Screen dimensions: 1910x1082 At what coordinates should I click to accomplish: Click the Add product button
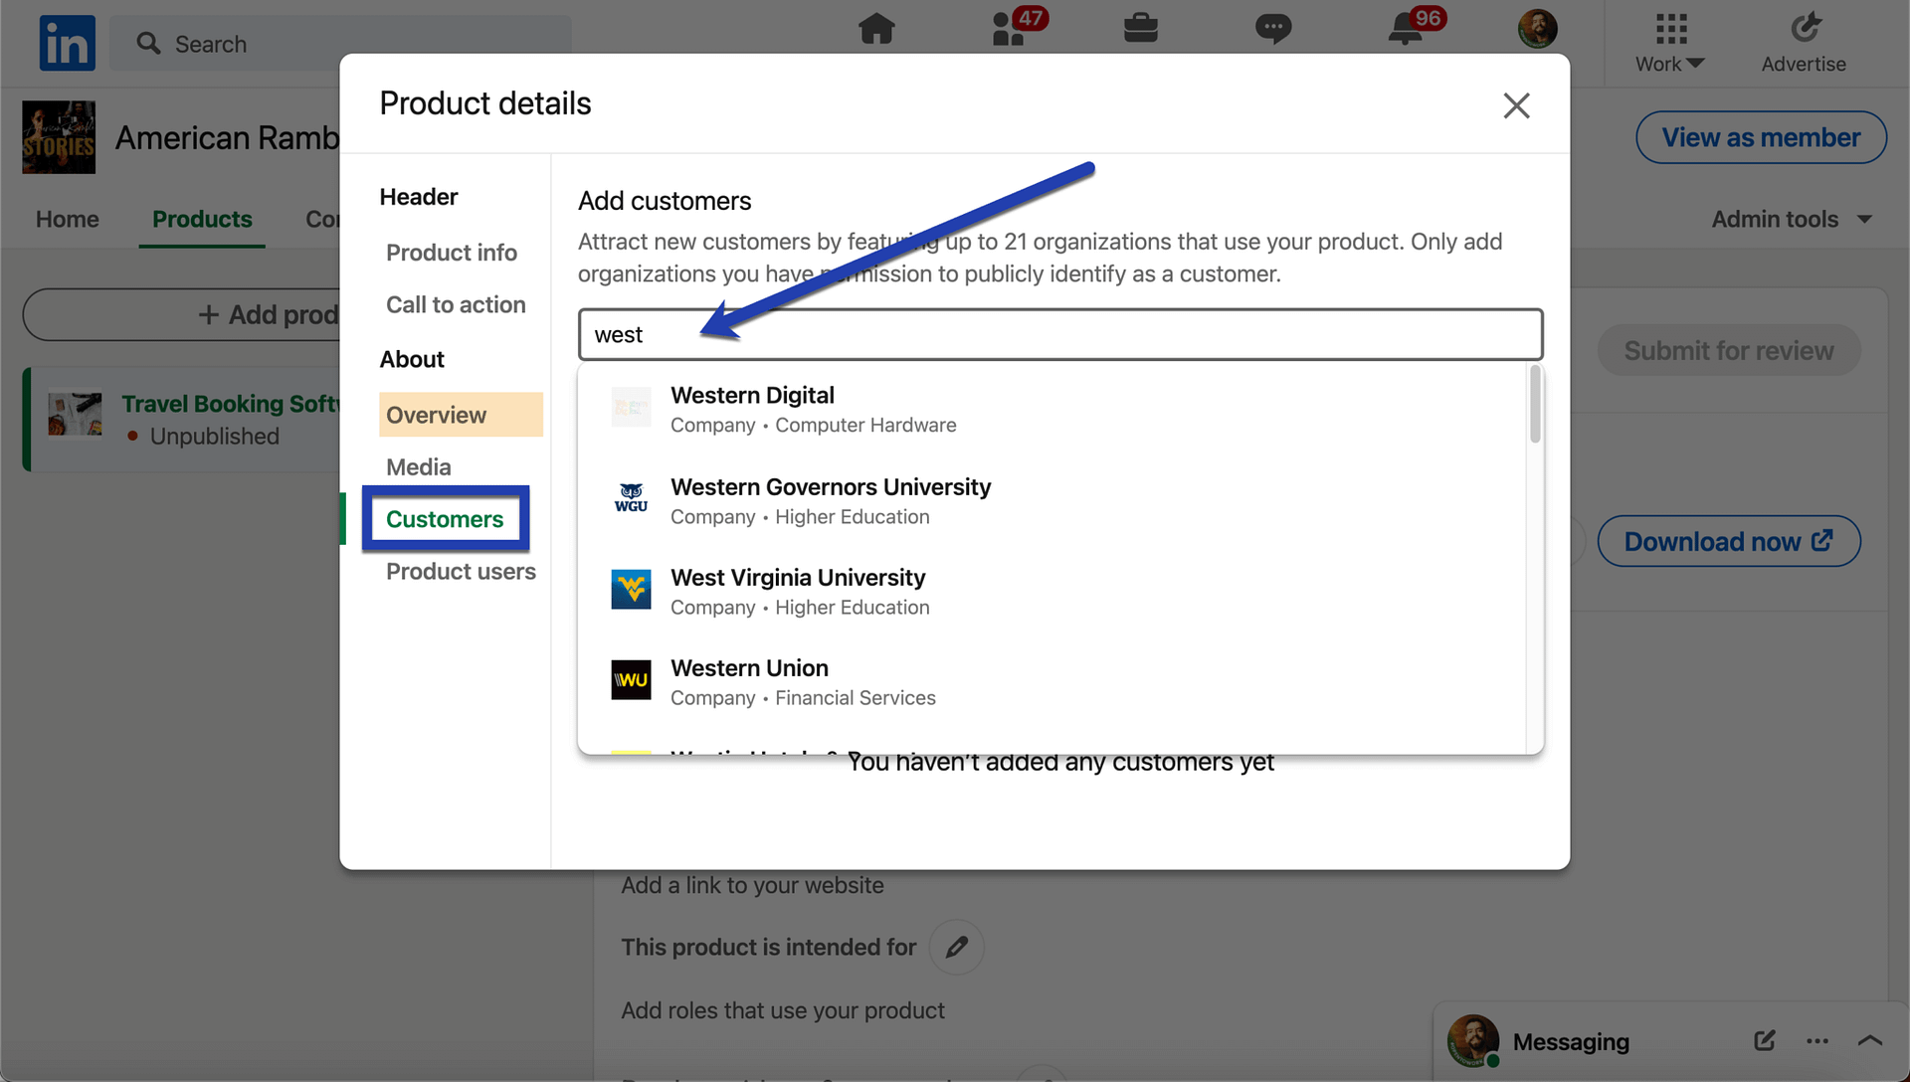point(181,314)
